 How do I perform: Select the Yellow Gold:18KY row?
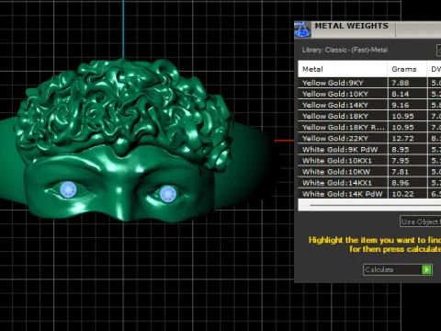[369, 116]
